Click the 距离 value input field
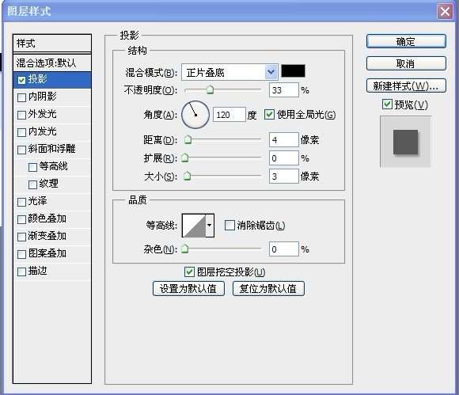 click(283, 139)
